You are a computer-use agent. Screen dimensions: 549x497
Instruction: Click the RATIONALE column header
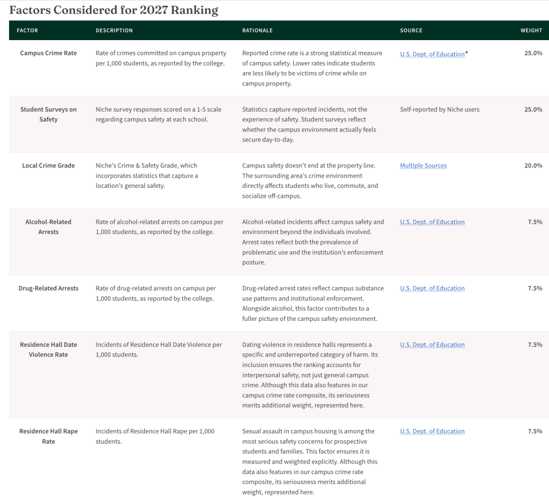[x=257, y=30]
